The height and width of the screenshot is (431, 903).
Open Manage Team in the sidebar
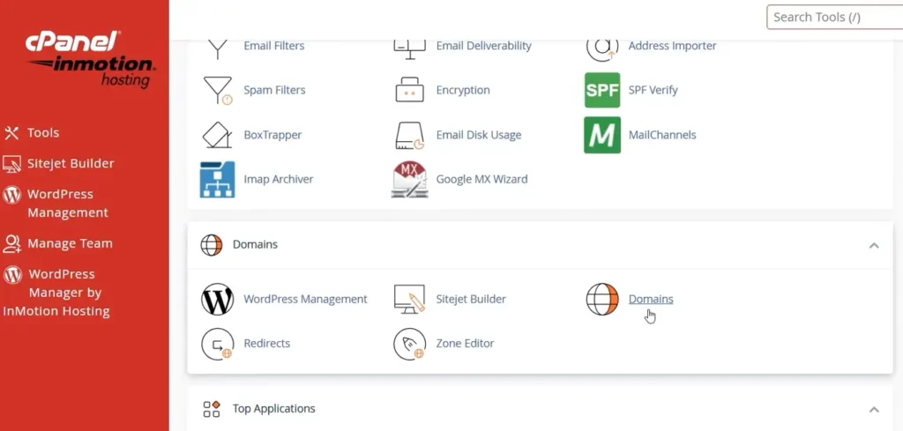[x=71, y=243]
